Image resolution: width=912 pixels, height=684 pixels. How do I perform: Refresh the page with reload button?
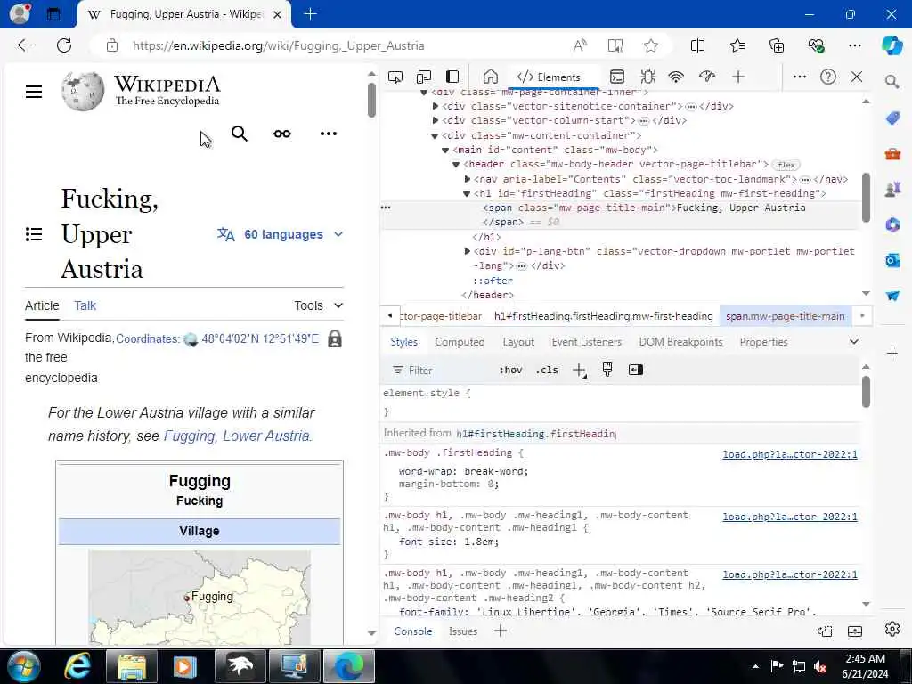(x=64, y=45)
